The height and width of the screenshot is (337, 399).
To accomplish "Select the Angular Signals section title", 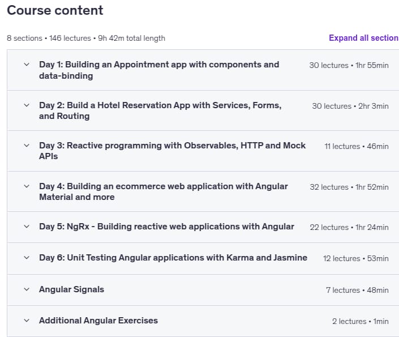I will [71, 289].
